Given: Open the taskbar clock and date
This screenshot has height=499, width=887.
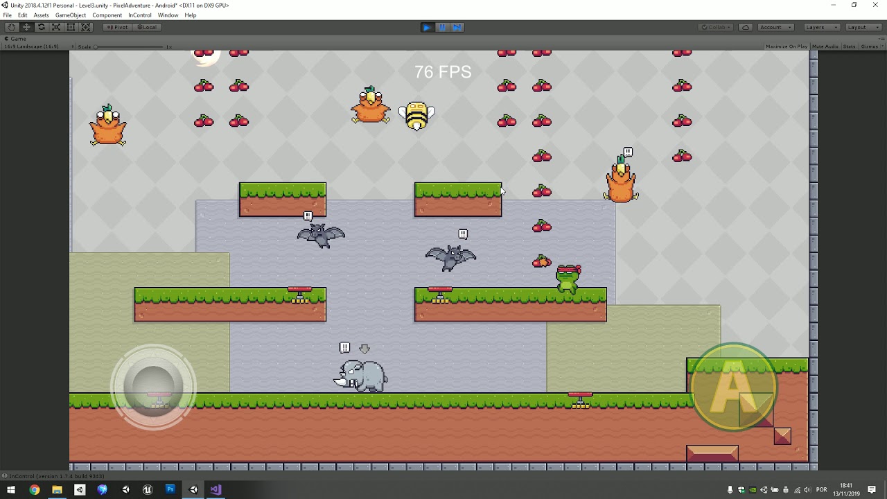Looking at the screenshot, I should point(846,489).
